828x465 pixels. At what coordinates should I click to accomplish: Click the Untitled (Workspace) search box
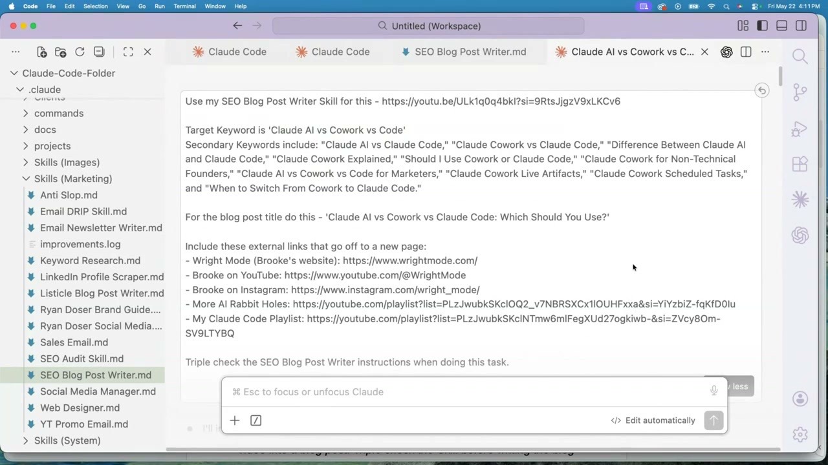428,26
